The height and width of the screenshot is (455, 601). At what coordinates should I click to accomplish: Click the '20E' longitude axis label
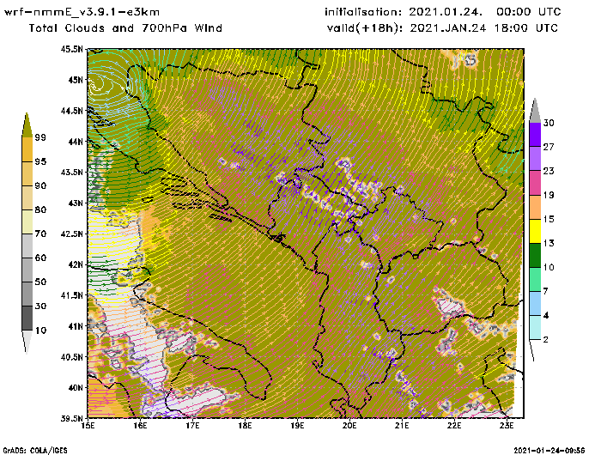pyautogui.click(x=349, y=426)
